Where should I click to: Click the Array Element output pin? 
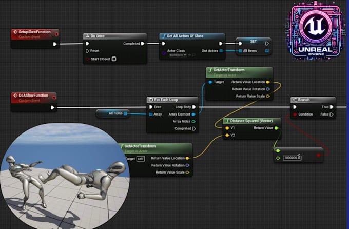(193, 115)
